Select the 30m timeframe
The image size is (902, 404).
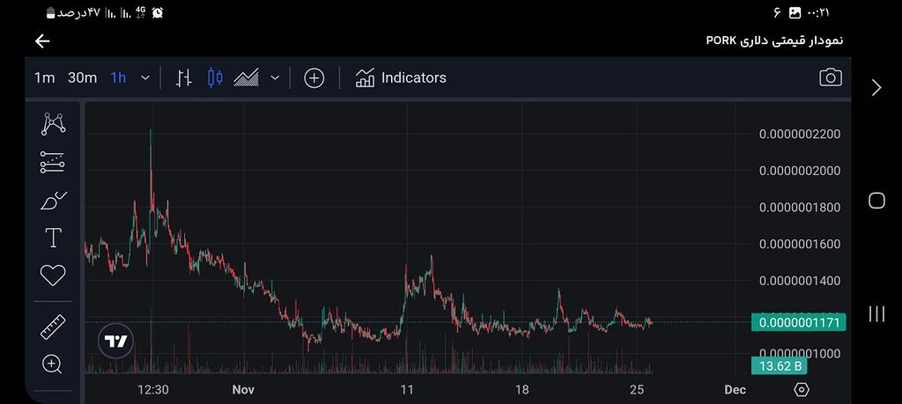pyautogui.click(x=82, y=77)
